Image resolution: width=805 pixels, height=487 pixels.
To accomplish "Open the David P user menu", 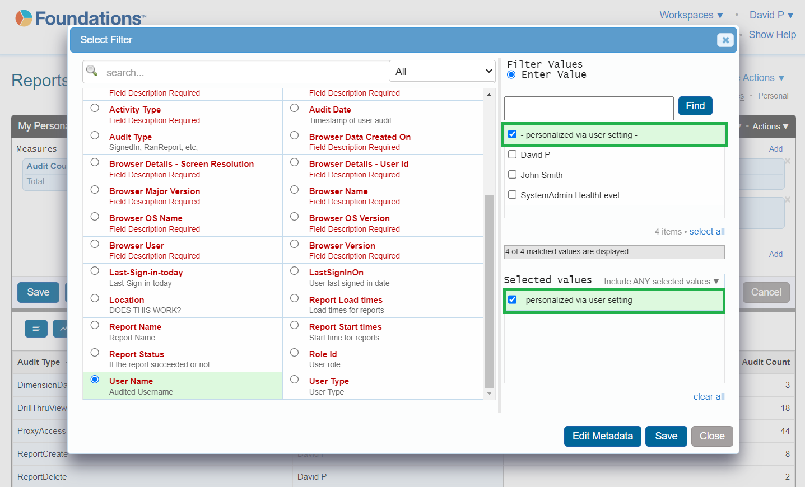I will (x=771, y=15).
